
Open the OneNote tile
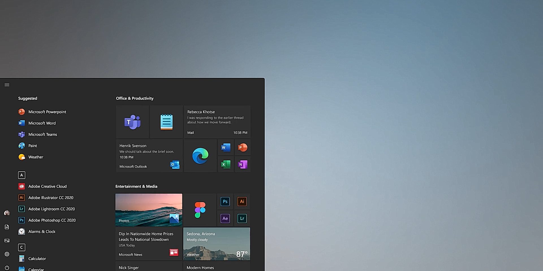[242, 164]
